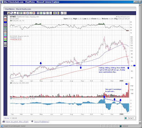Choose the peach color swatch

5,32
